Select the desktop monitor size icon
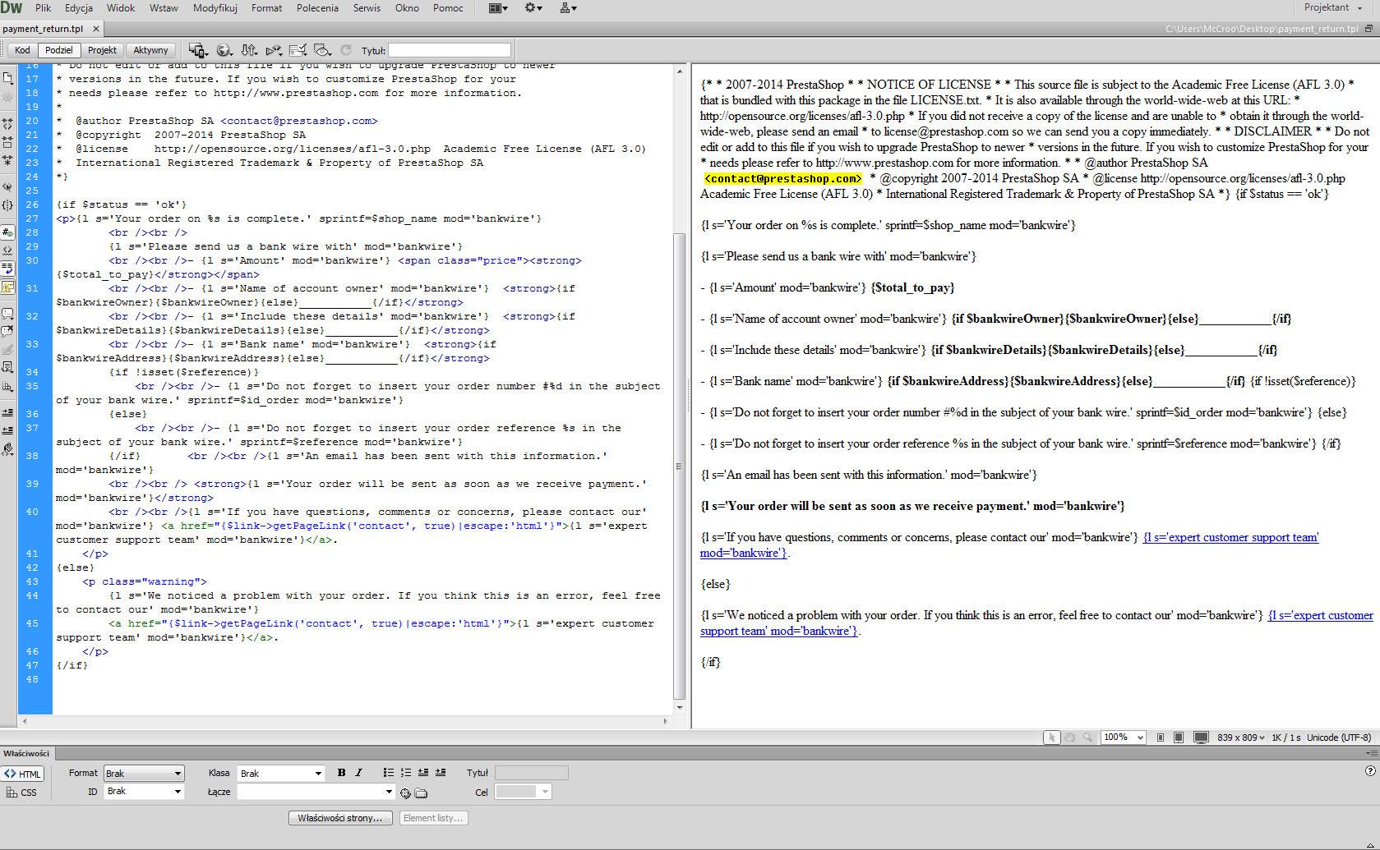The width and height of the screenshot is (1380, 850). 1201,737
